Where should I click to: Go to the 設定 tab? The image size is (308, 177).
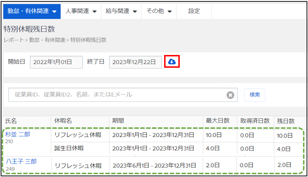pyautogui.click(x=194, y=11)
